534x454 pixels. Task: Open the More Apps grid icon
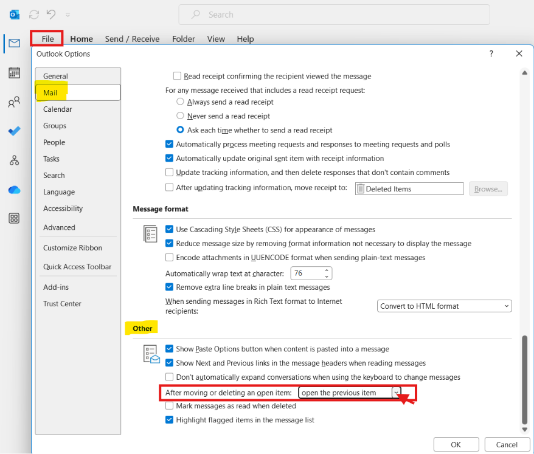pos(15,218)
